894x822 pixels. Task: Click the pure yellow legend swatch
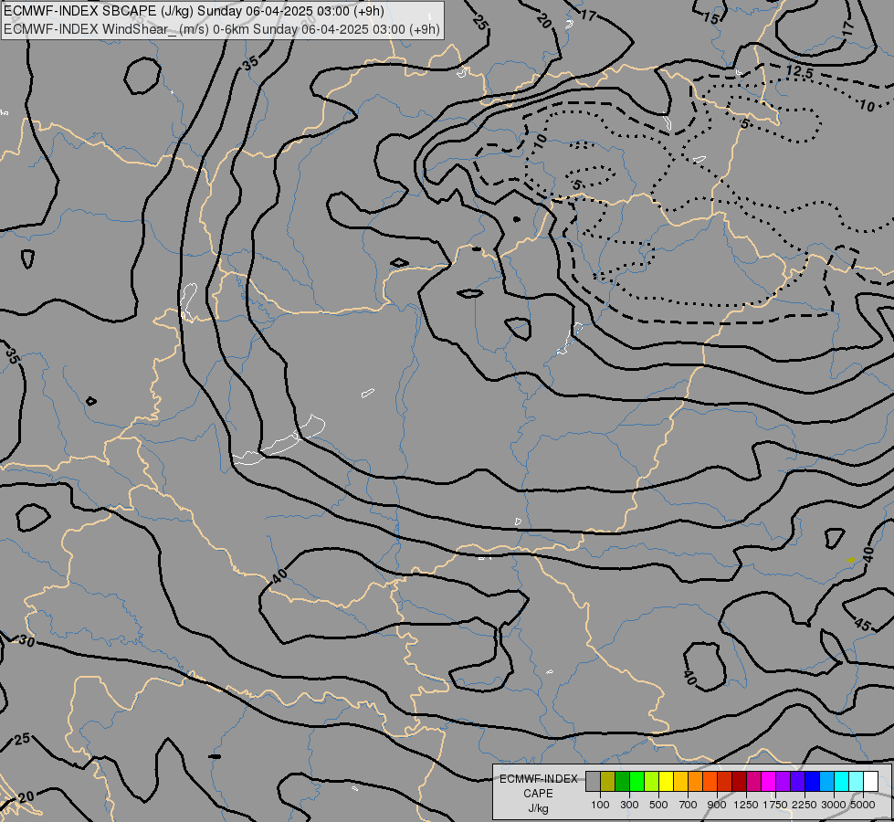666,782
